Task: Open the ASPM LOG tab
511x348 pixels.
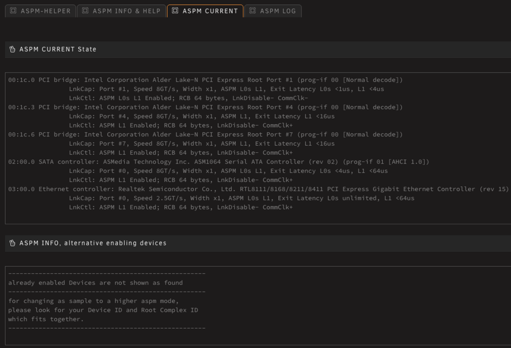Action: pos(273,11)
